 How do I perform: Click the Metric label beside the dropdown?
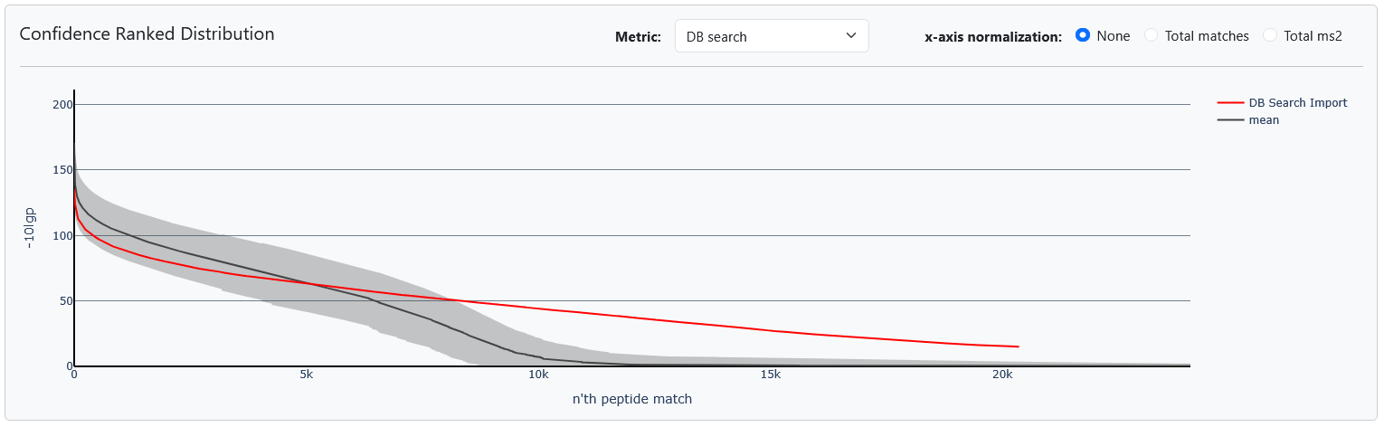pos(638,37)
